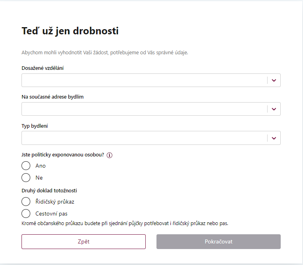The image size is (303, 265).
Task: Click the 'Ano' option label text
Action: (x=40, y=166)
